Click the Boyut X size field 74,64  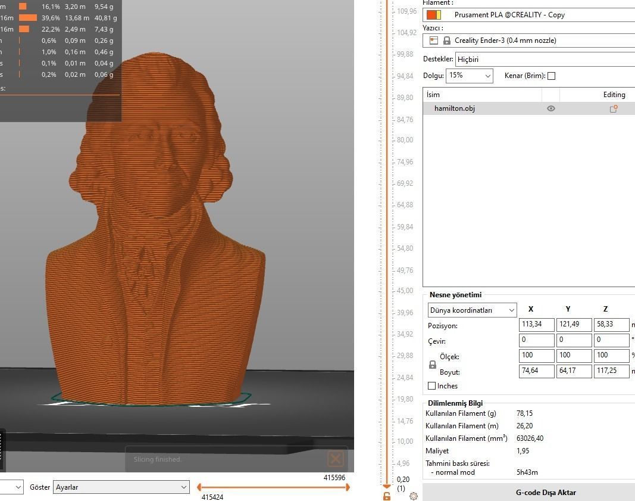pyautogui.click(x=537, y=371)
